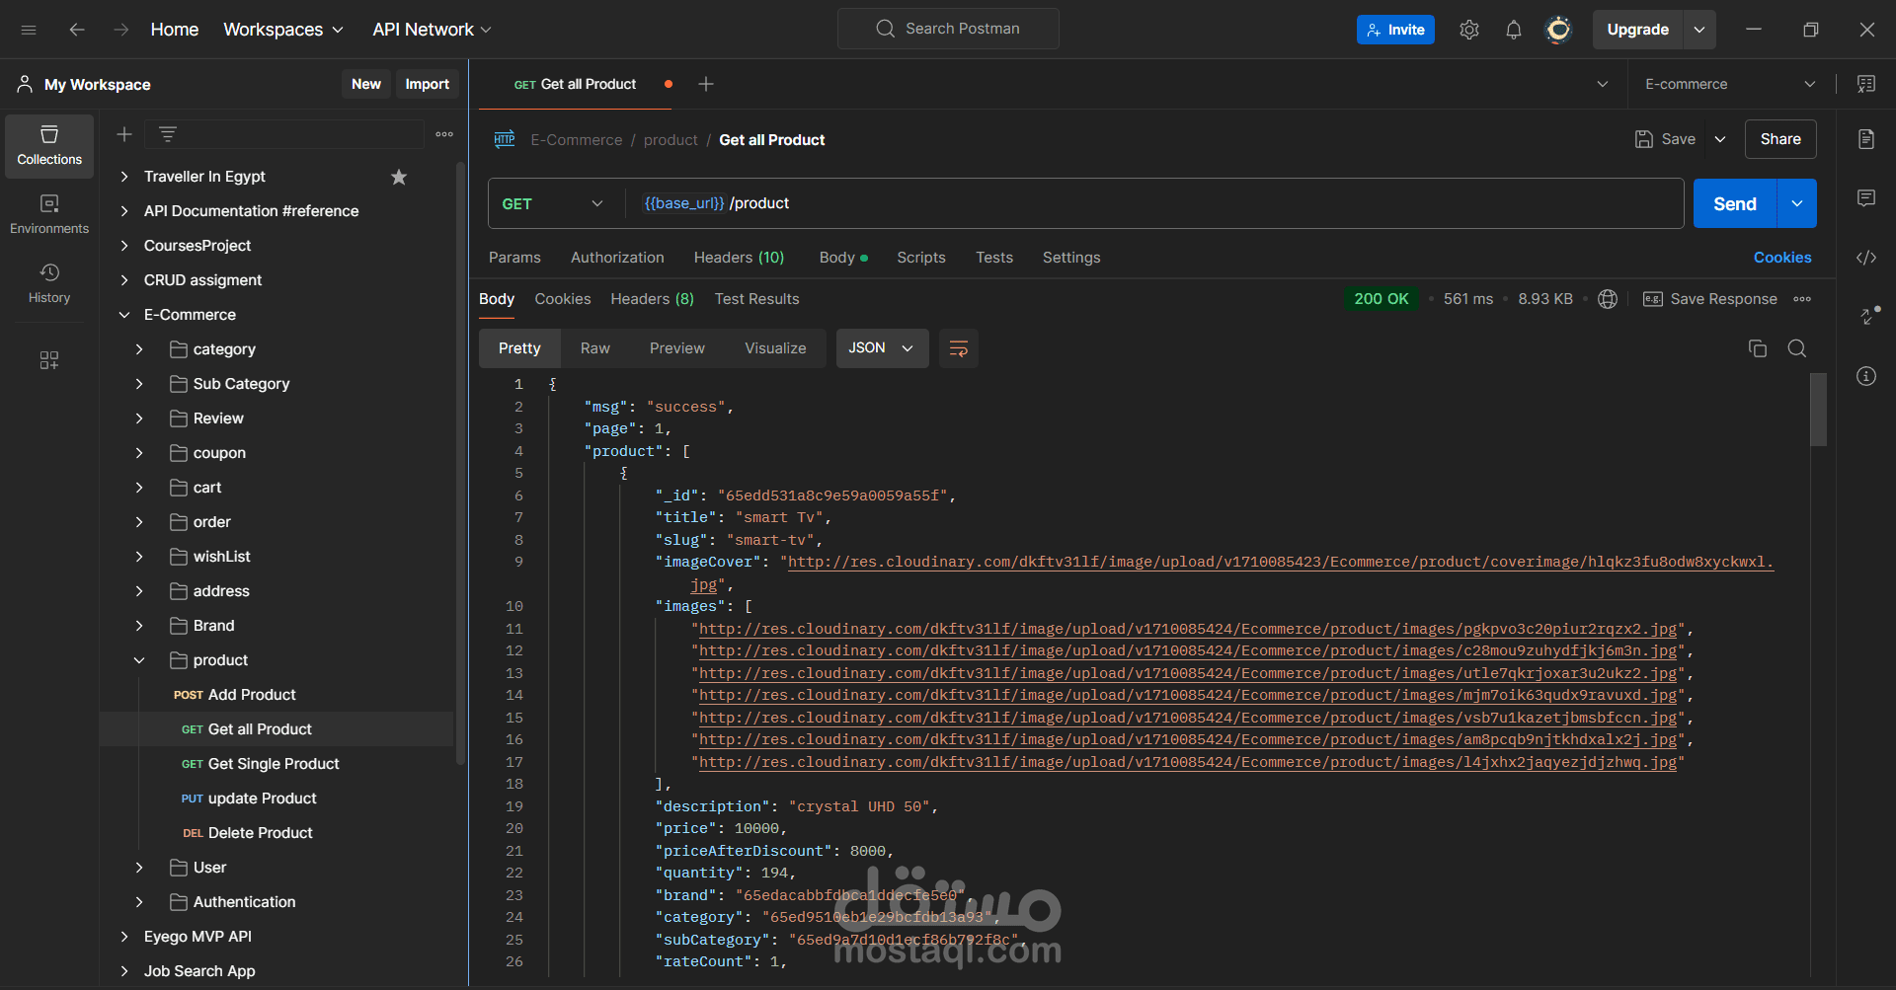
Task: Click the New button
Action: (366, 84)
